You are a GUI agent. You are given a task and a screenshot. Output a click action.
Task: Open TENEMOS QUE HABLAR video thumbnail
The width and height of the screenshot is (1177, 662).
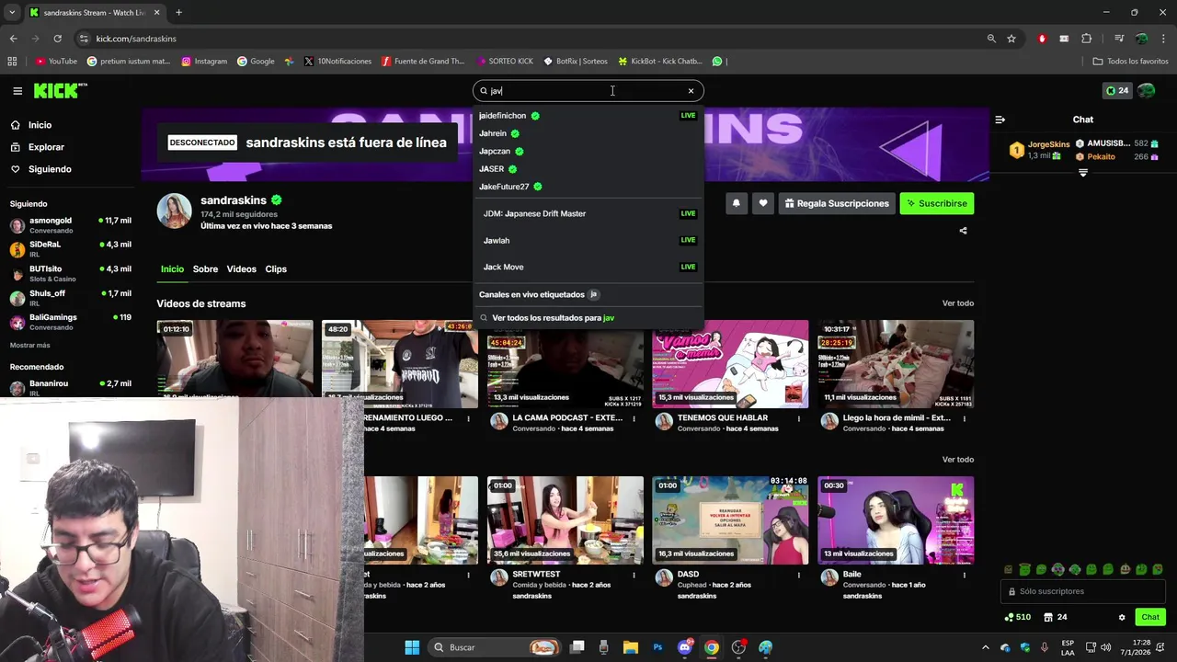(x=730, y=364)
